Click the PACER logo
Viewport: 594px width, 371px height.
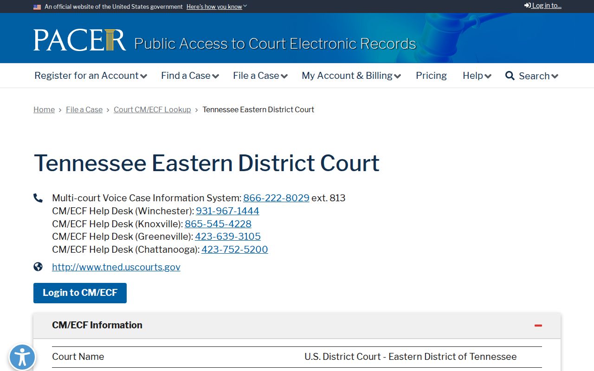pyautogui.click(x=80, y=40)
